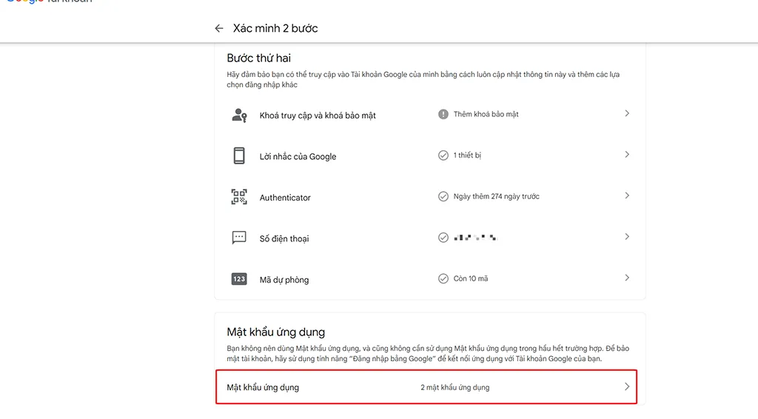The width and height of the screenshot is (758, 419).
Task: Open the Mật khẩu ứng dụng row label
Action: 263,388
